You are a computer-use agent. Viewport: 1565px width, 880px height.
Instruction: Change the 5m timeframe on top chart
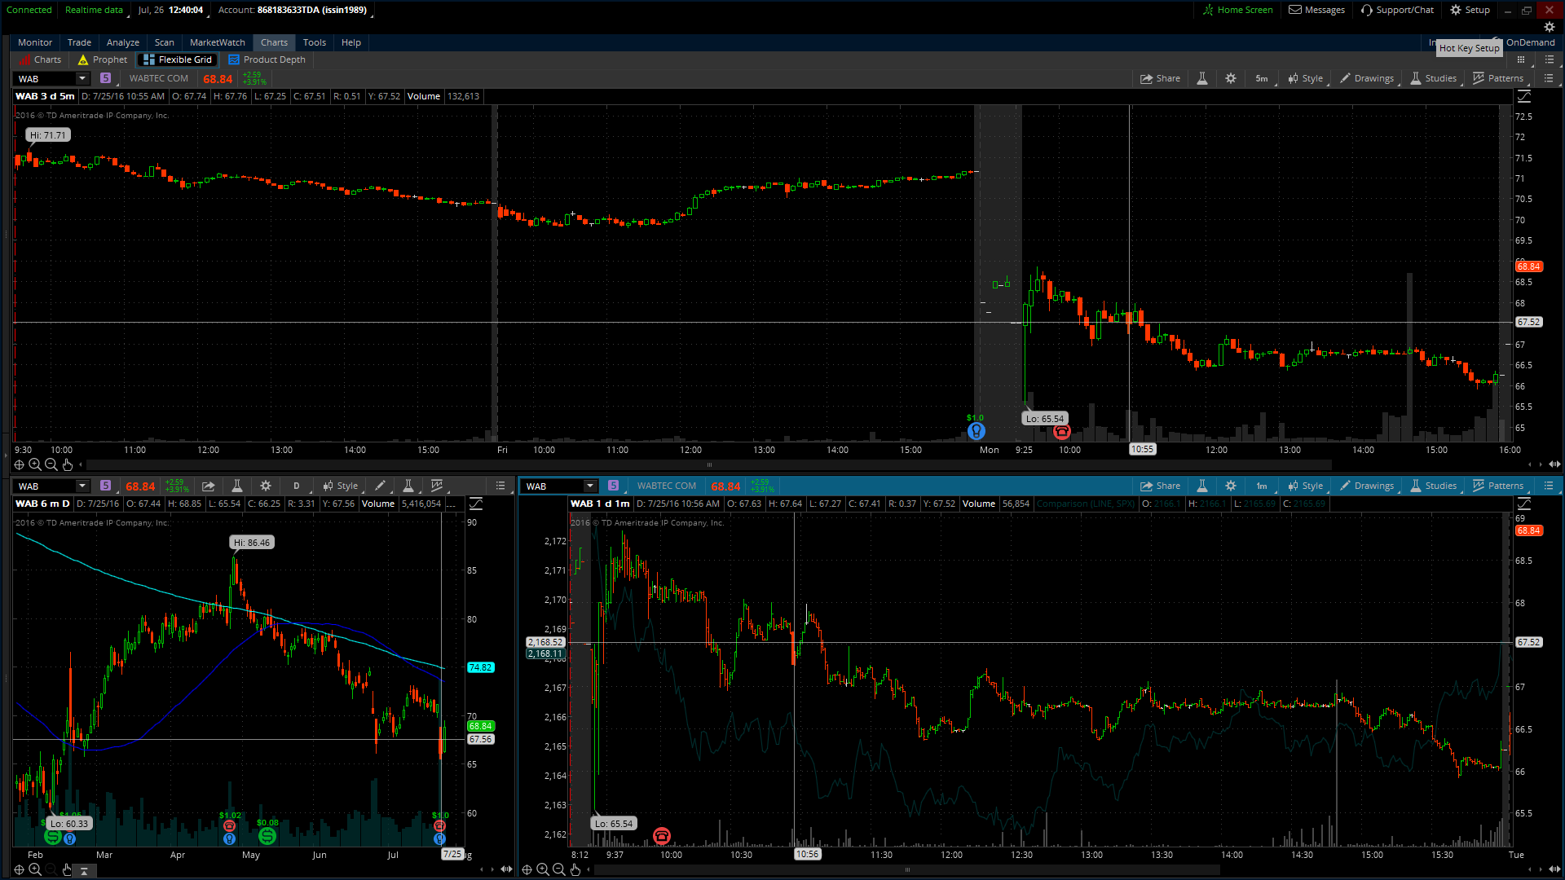1262,78
